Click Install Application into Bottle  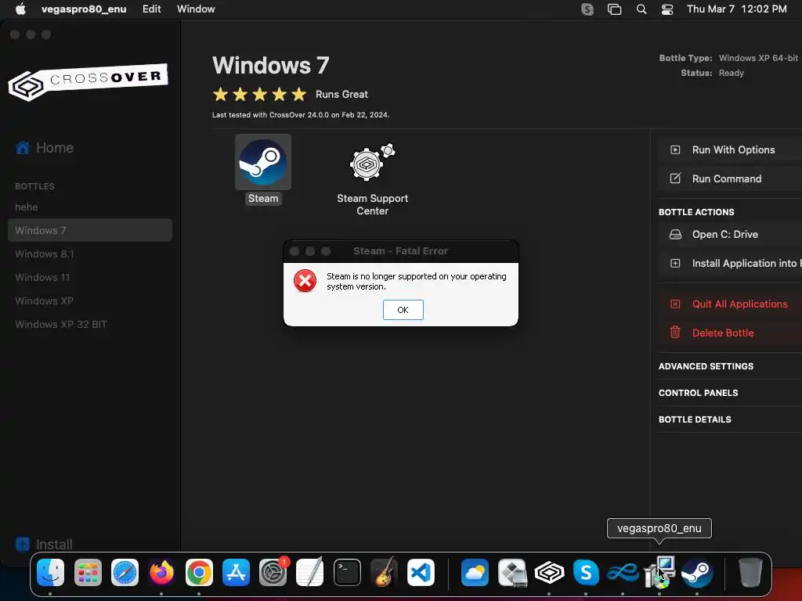click(x=730, y=263)
